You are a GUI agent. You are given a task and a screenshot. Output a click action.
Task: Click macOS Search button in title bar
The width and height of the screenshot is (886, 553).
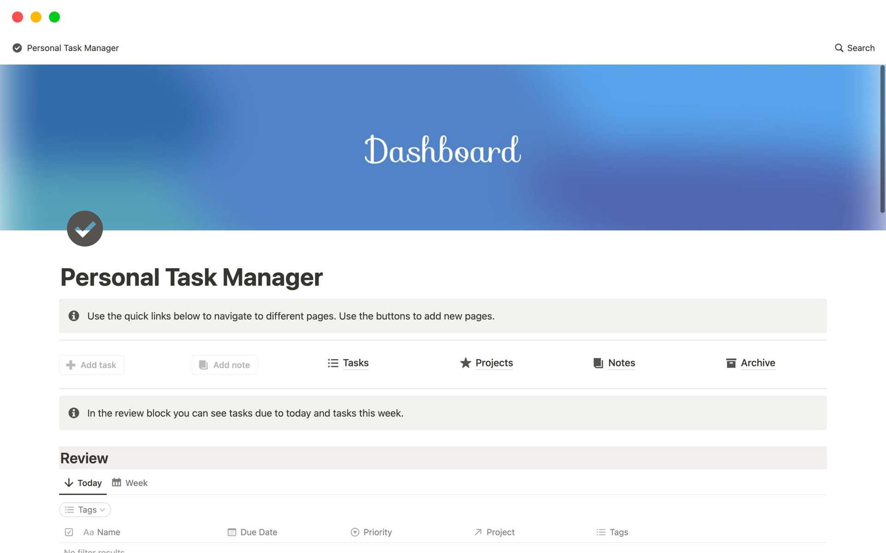point(855,47)
